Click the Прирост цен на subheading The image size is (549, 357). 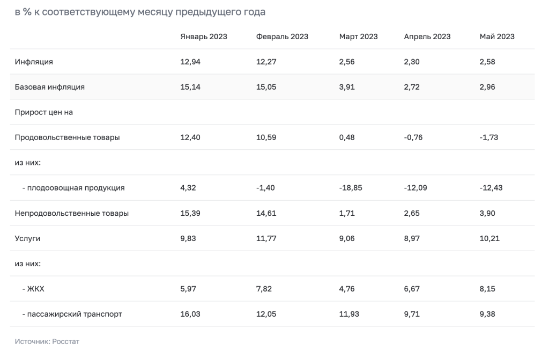[44, 112]
